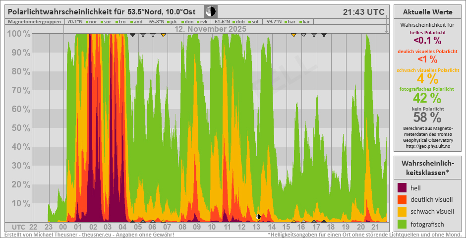Click the green 'nor' magnetometer status indicator
This screenshot has height=238, width=466.
pos(86,22)
